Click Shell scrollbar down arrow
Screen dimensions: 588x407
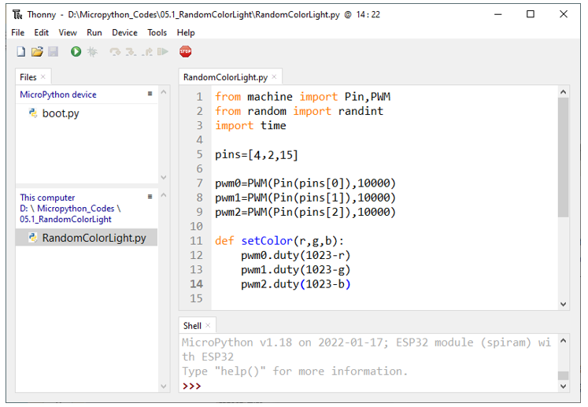click(x=564, y=386)
